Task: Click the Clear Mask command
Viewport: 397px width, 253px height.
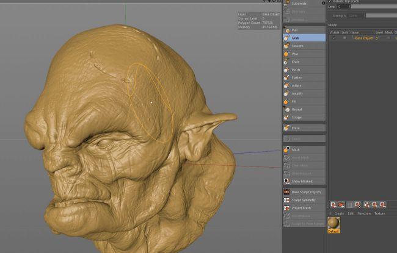Action: pos(304,166)
